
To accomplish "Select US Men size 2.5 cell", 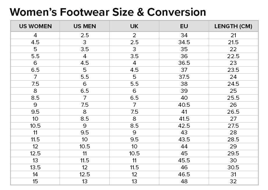I will (x=85, y=35).
